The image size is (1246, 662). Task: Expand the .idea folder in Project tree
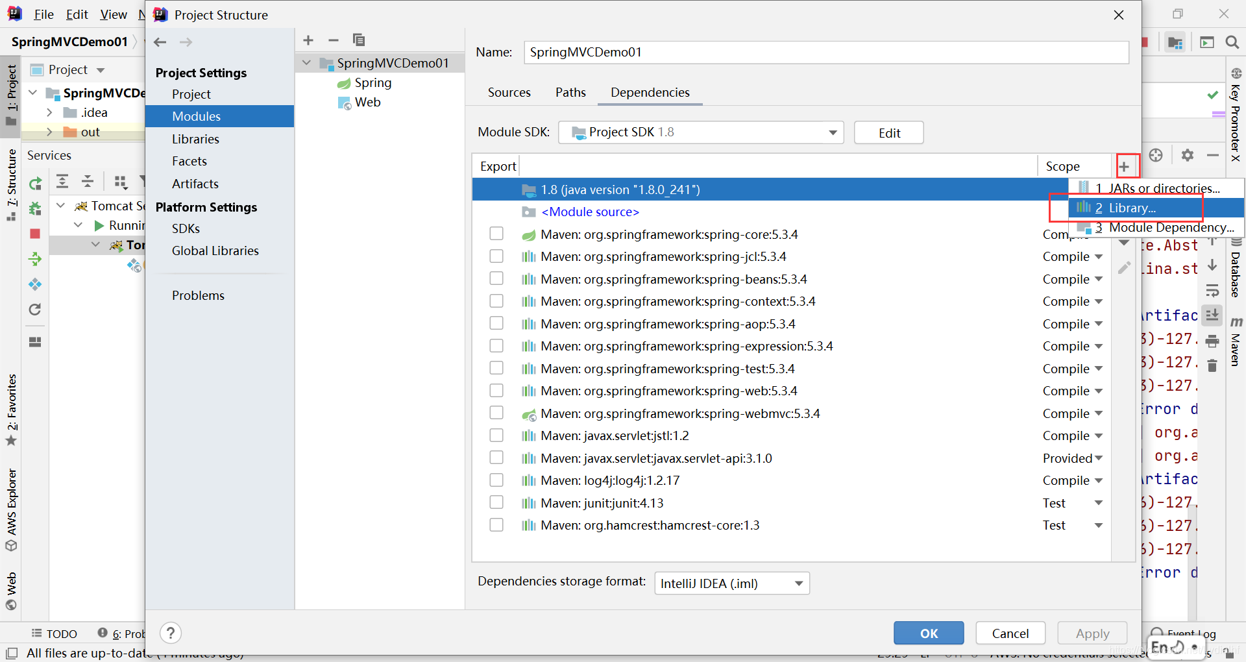pyautogui.click(x=49, y=112)
